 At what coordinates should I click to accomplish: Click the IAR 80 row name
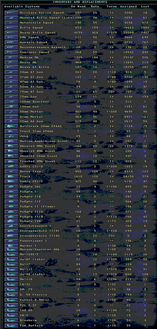click(x=26, y=310)
